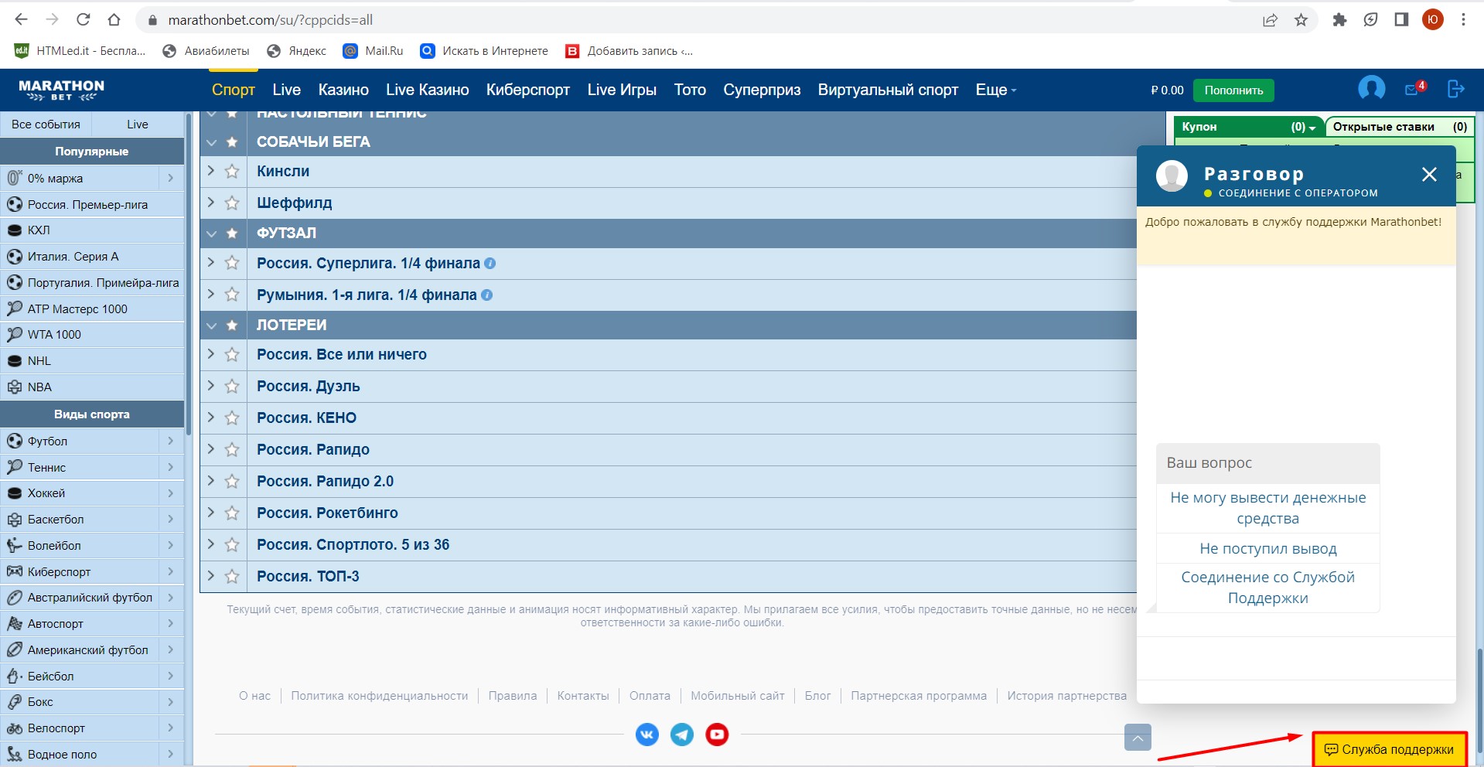
Task: Collapse the ФУТЗАЛ section
Action: click(x=211, y=234)
